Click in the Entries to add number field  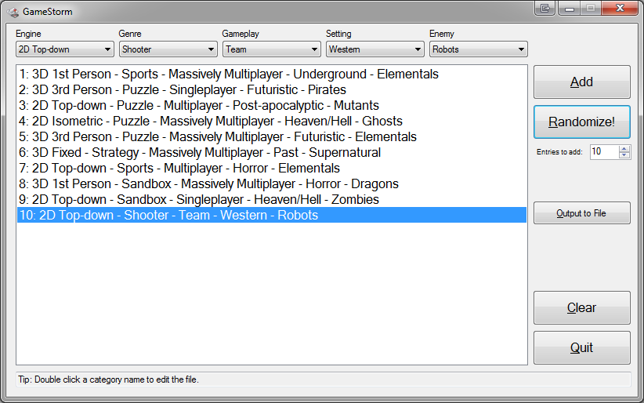(x=603, y=152)
